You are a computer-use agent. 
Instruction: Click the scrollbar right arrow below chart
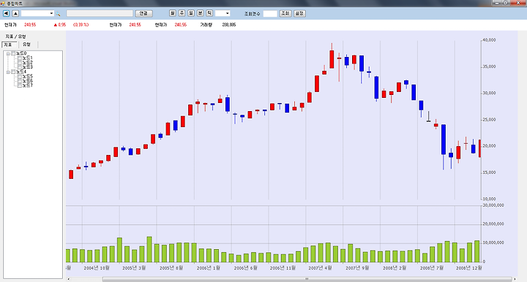point(515,279)
